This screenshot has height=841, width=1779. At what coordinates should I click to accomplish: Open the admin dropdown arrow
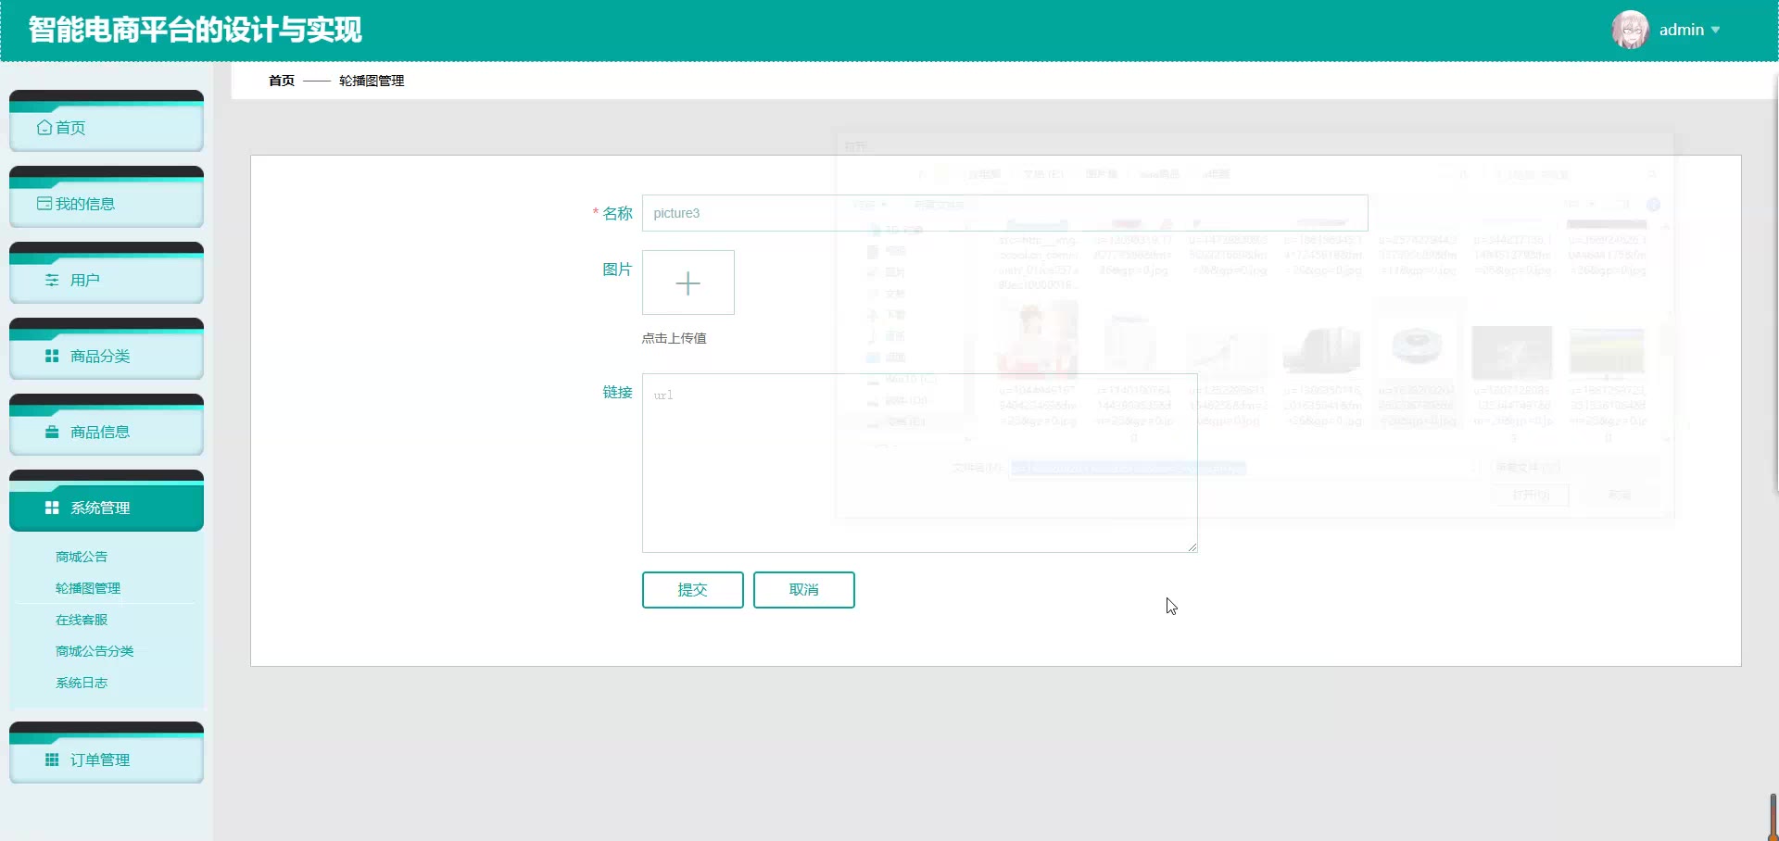pyautogui.click(x=1715, y=31)
